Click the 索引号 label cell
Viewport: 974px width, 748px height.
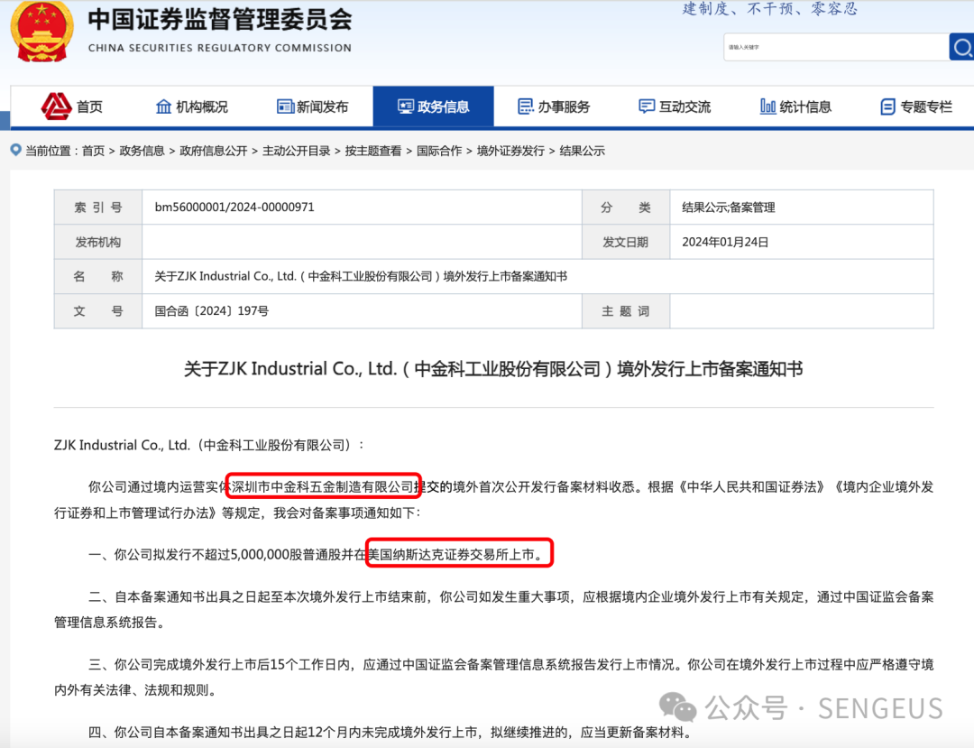(98, 208)
